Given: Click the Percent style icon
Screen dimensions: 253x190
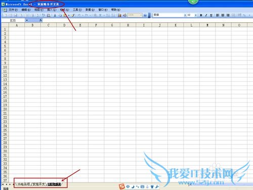Looking at the screenshot, I should pos(244,15).
